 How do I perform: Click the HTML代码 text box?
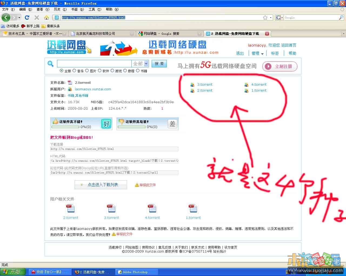114,161
